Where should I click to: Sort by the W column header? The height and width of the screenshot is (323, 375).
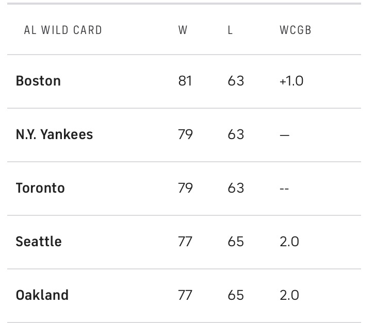click(183, 30)
